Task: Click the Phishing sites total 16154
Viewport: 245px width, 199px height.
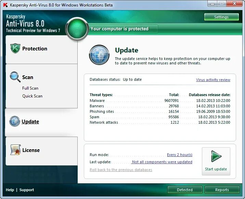Action: pos(173,111)
